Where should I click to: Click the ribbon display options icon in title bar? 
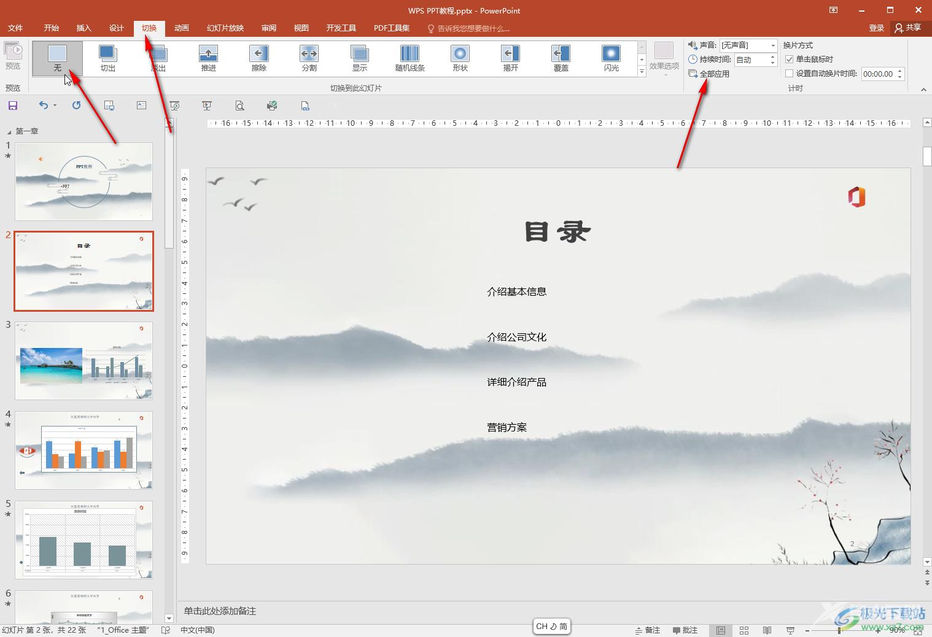click(x=833, y=10)
